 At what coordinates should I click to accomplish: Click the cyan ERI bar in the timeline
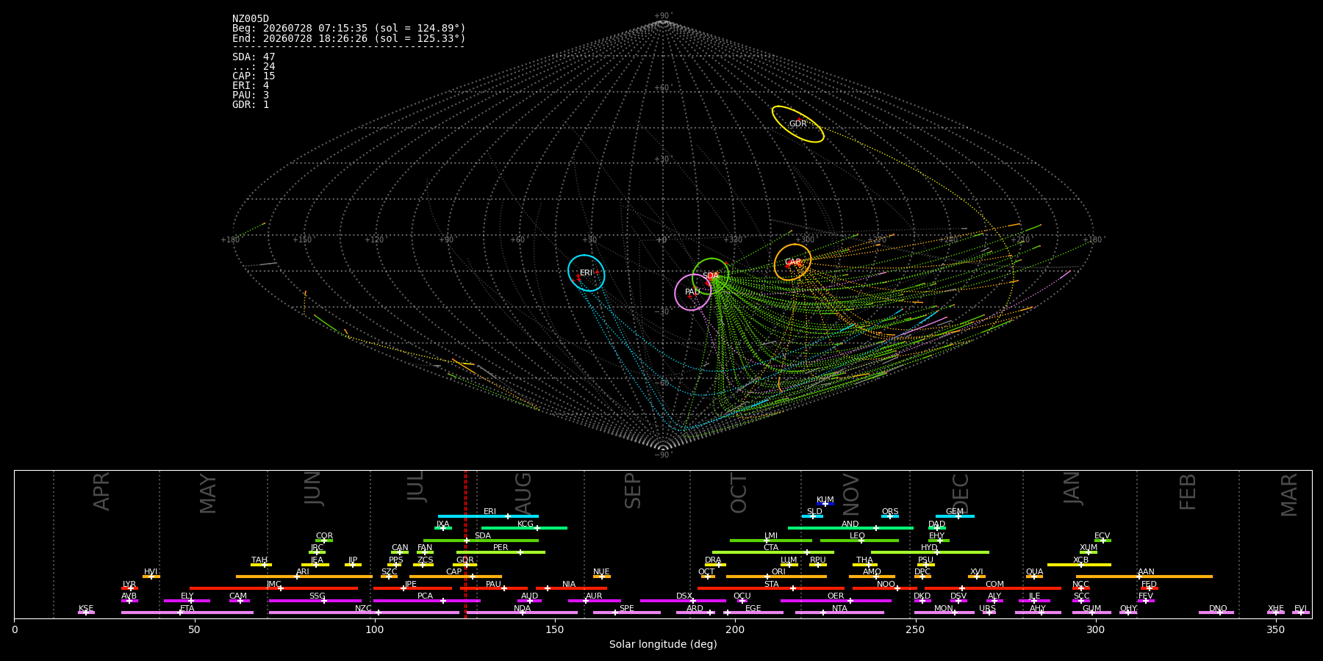[x=488, y=516]
